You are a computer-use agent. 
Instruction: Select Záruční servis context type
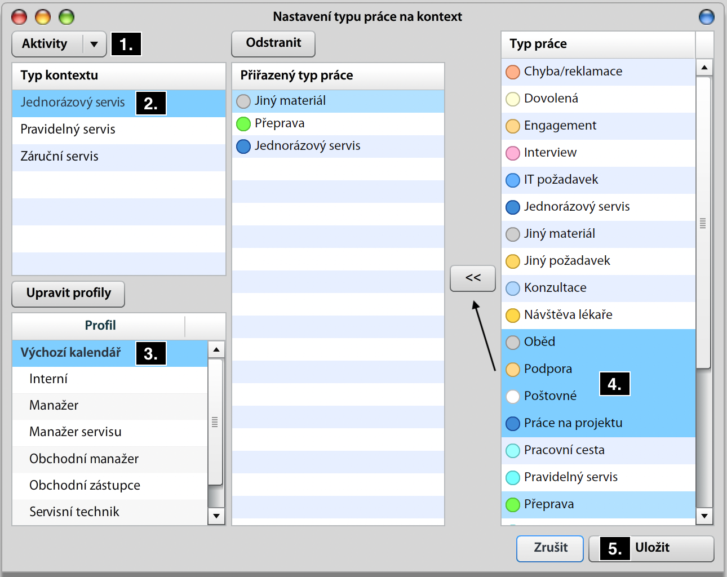(59, 157)
